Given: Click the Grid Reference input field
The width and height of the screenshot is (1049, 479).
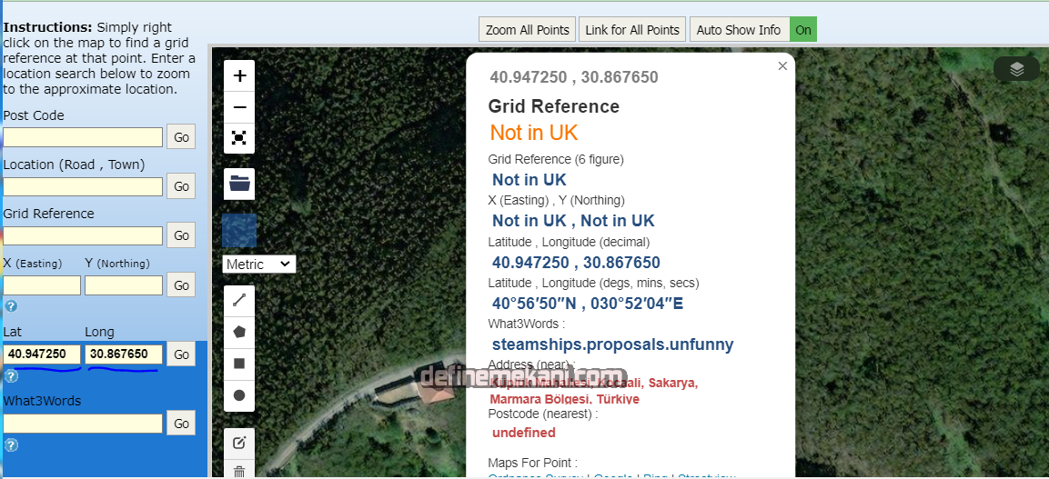Looking at the screenshot, I should tap(83, 235).
